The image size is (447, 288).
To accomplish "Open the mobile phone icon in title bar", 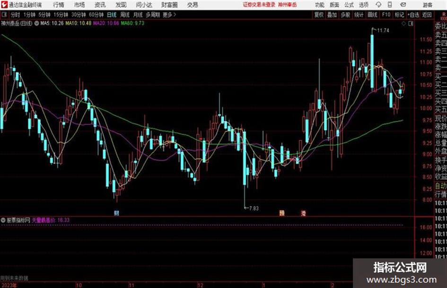I will [x=390, y=5].
